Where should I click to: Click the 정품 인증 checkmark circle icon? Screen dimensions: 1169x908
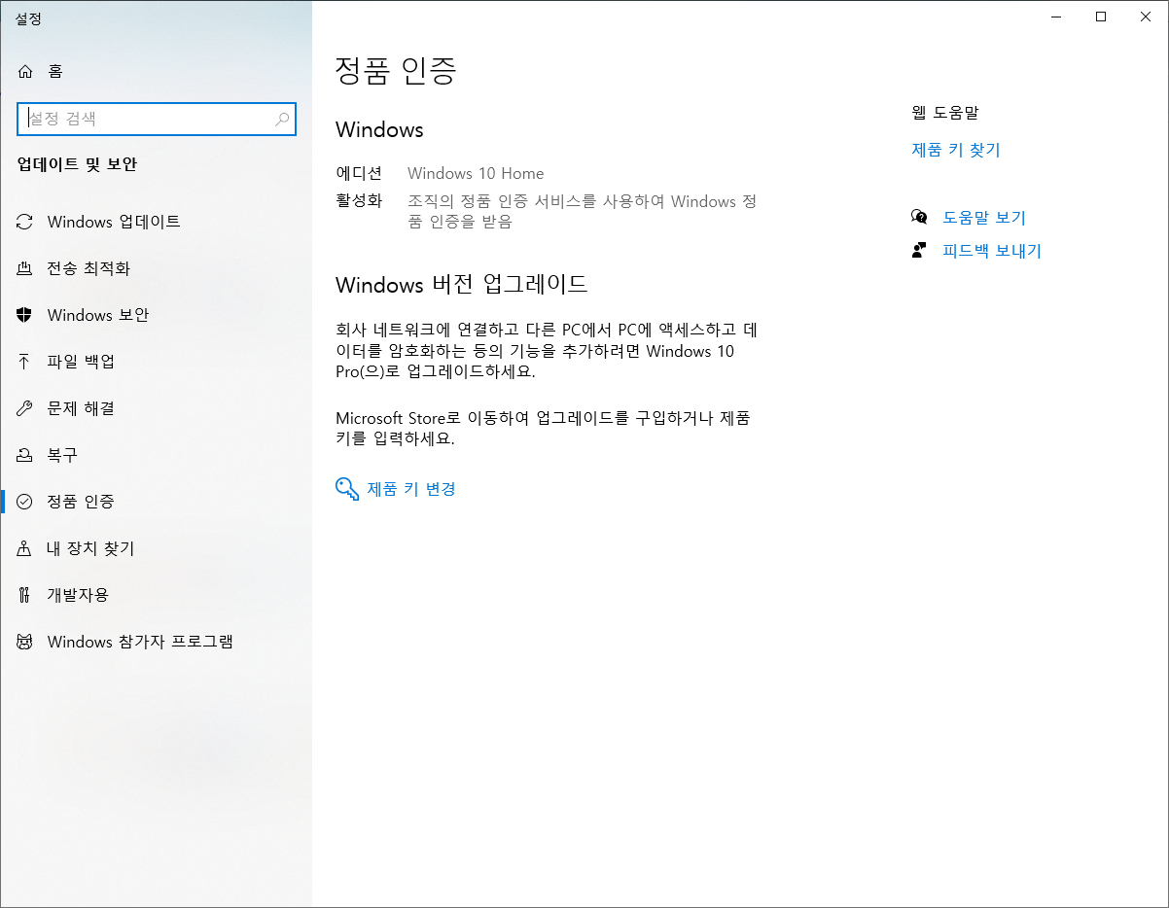(x=25, y=502)
